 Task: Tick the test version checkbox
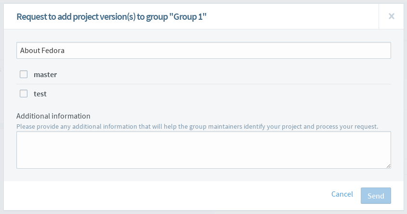(24, 94)
